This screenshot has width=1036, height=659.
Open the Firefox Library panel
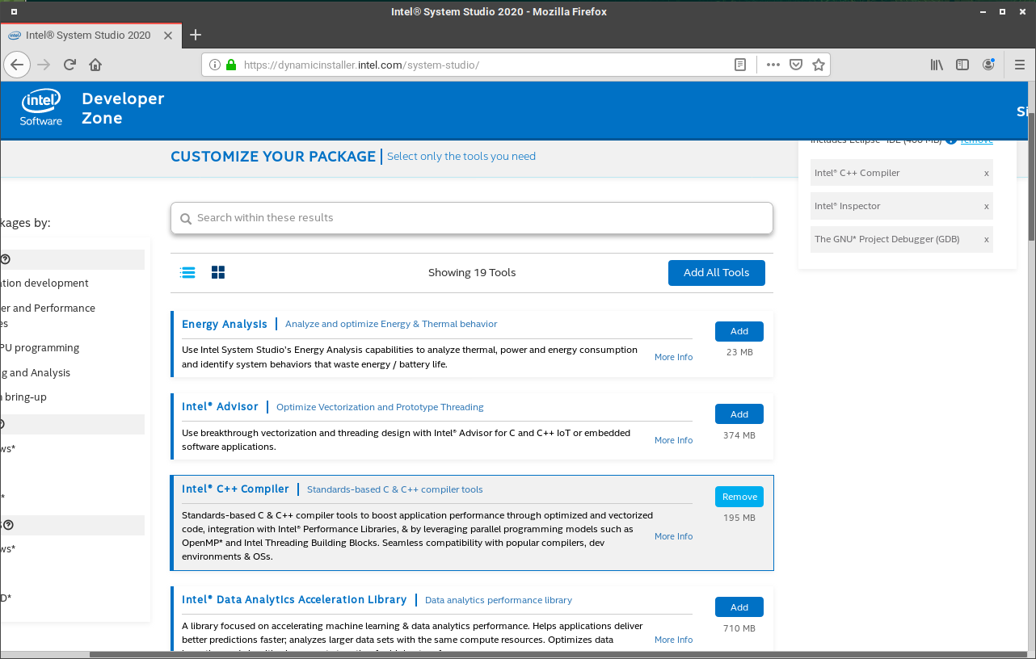[937, 65]
